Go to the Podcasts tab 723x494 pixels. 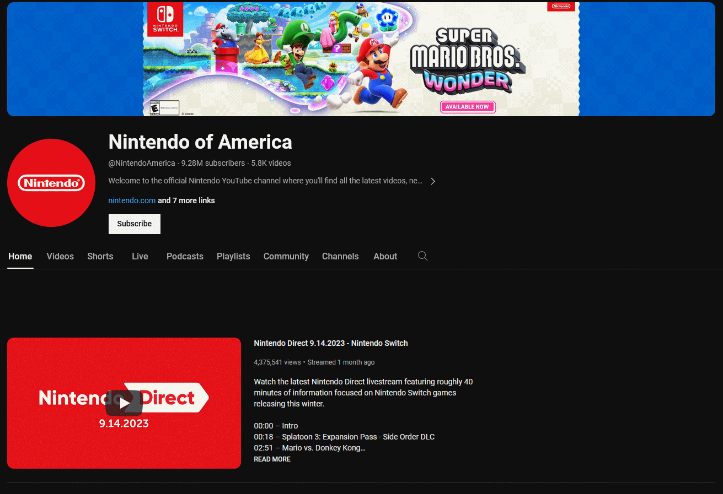185,256
